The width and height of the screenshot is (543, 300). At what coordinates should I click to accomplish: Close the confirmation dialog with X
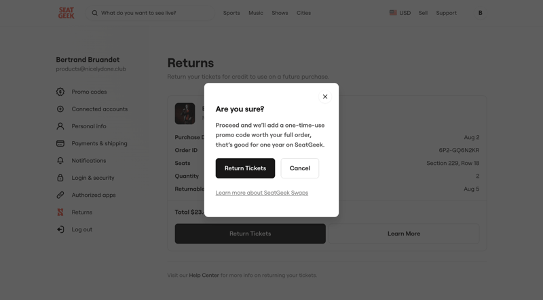(x=325, y=96)
